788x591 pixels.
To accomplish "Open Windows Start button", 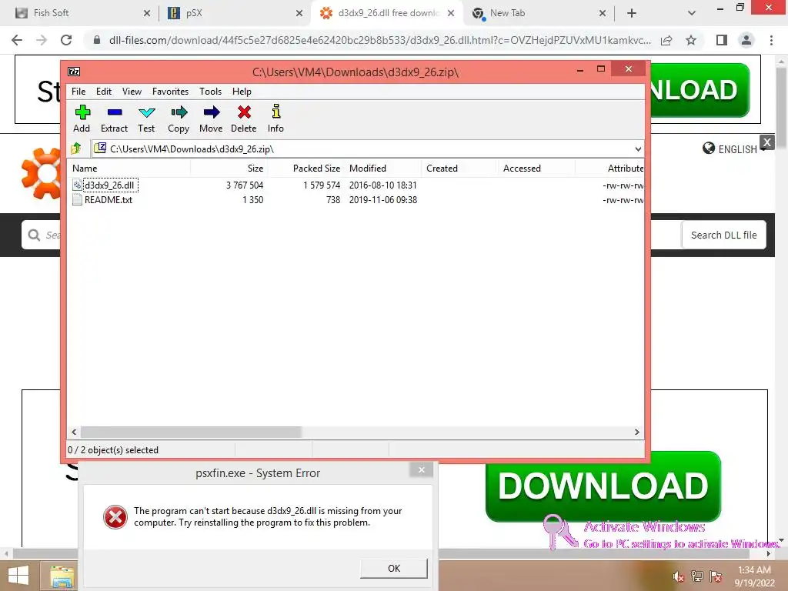I will [x=18, y=576].
